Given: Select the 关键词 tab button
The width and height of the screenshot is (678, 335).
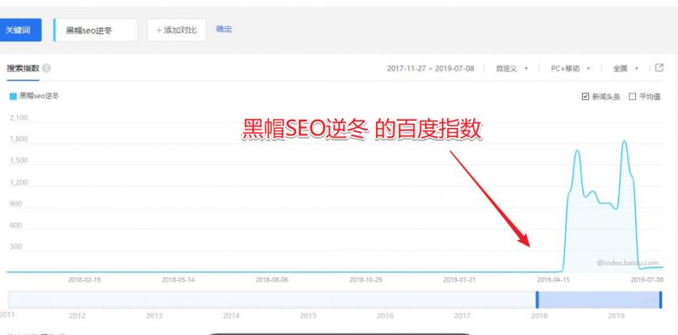Looking at the screenshot, I should [19, 30].
